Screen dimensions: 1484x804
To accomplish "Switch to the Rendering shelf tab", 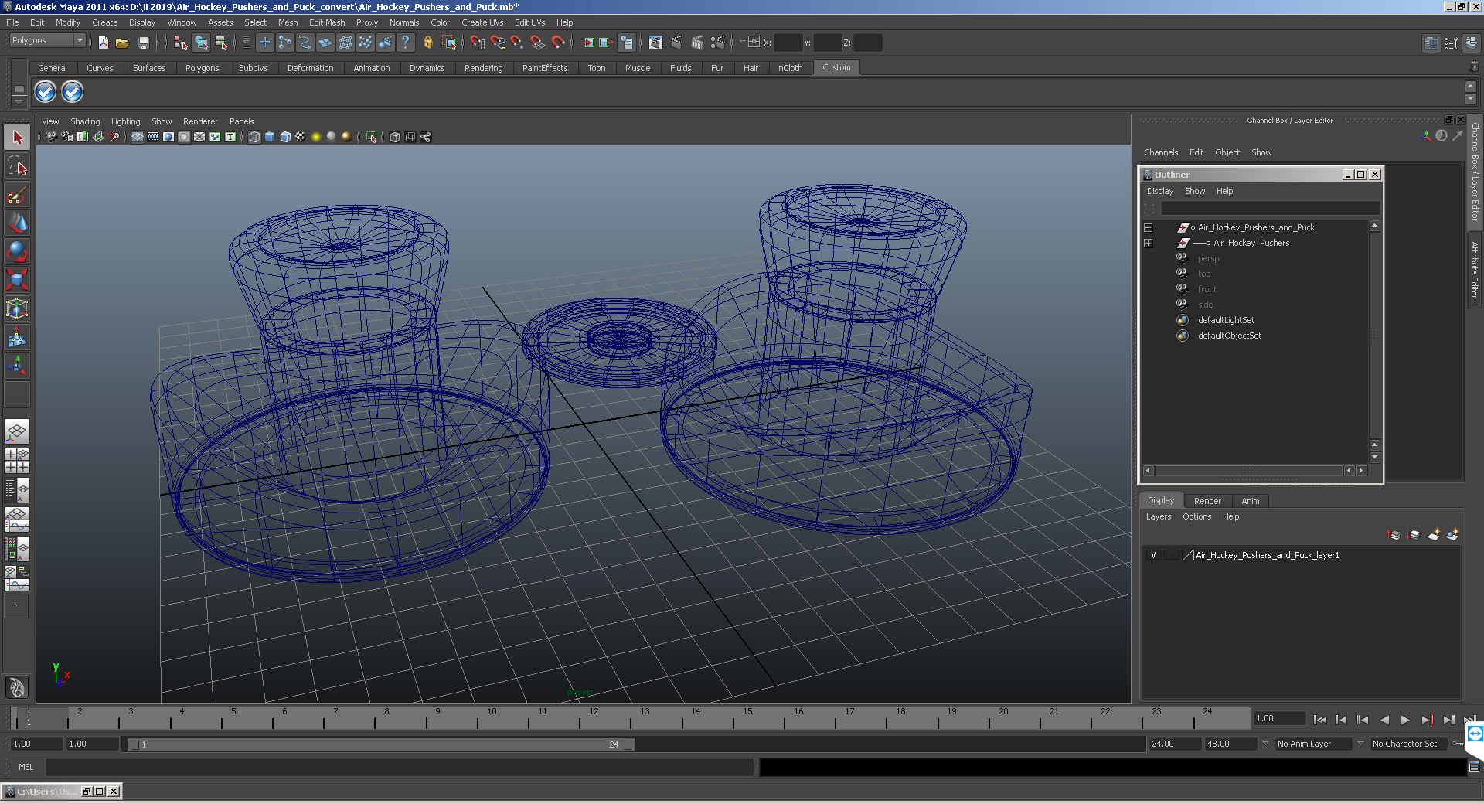I will pyautogui.click(x=483, y=68).
